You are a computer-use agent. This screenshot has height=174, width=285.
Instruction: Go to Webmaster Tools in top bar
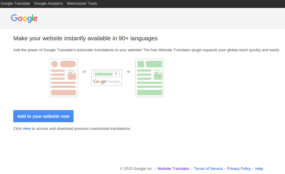pos(82,4)
